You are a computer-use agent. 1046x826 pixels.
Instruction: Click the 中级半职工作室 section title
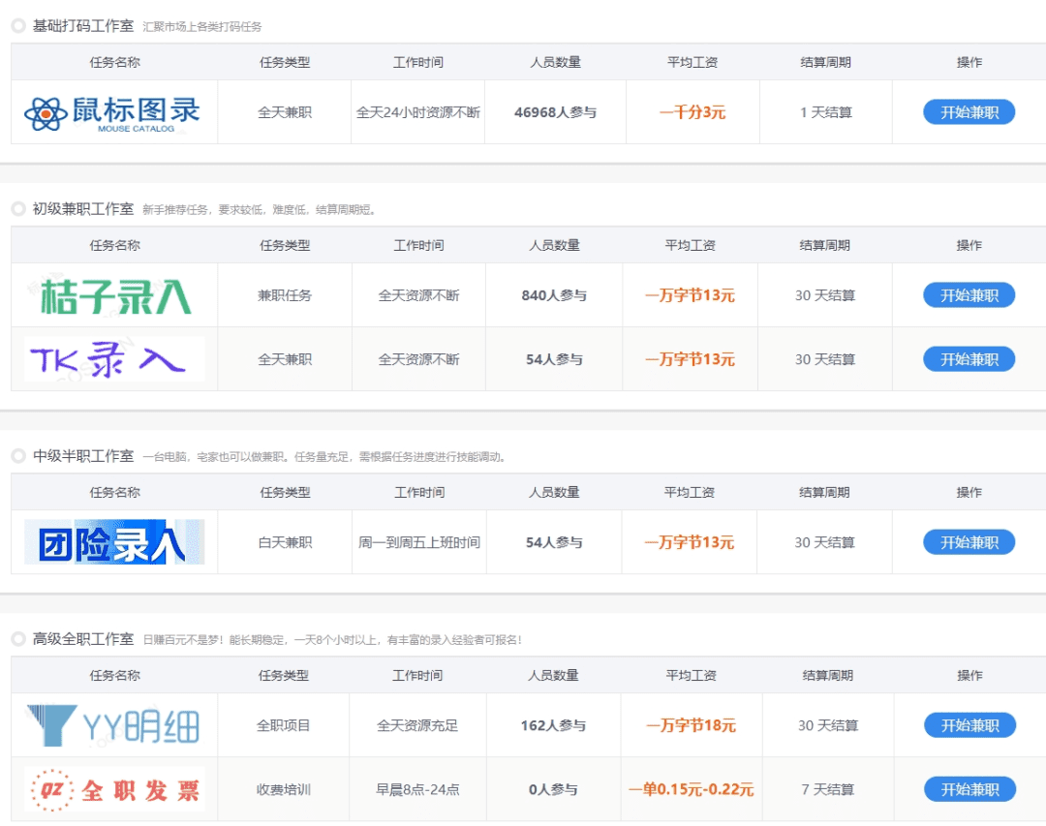tap(83, 456)
